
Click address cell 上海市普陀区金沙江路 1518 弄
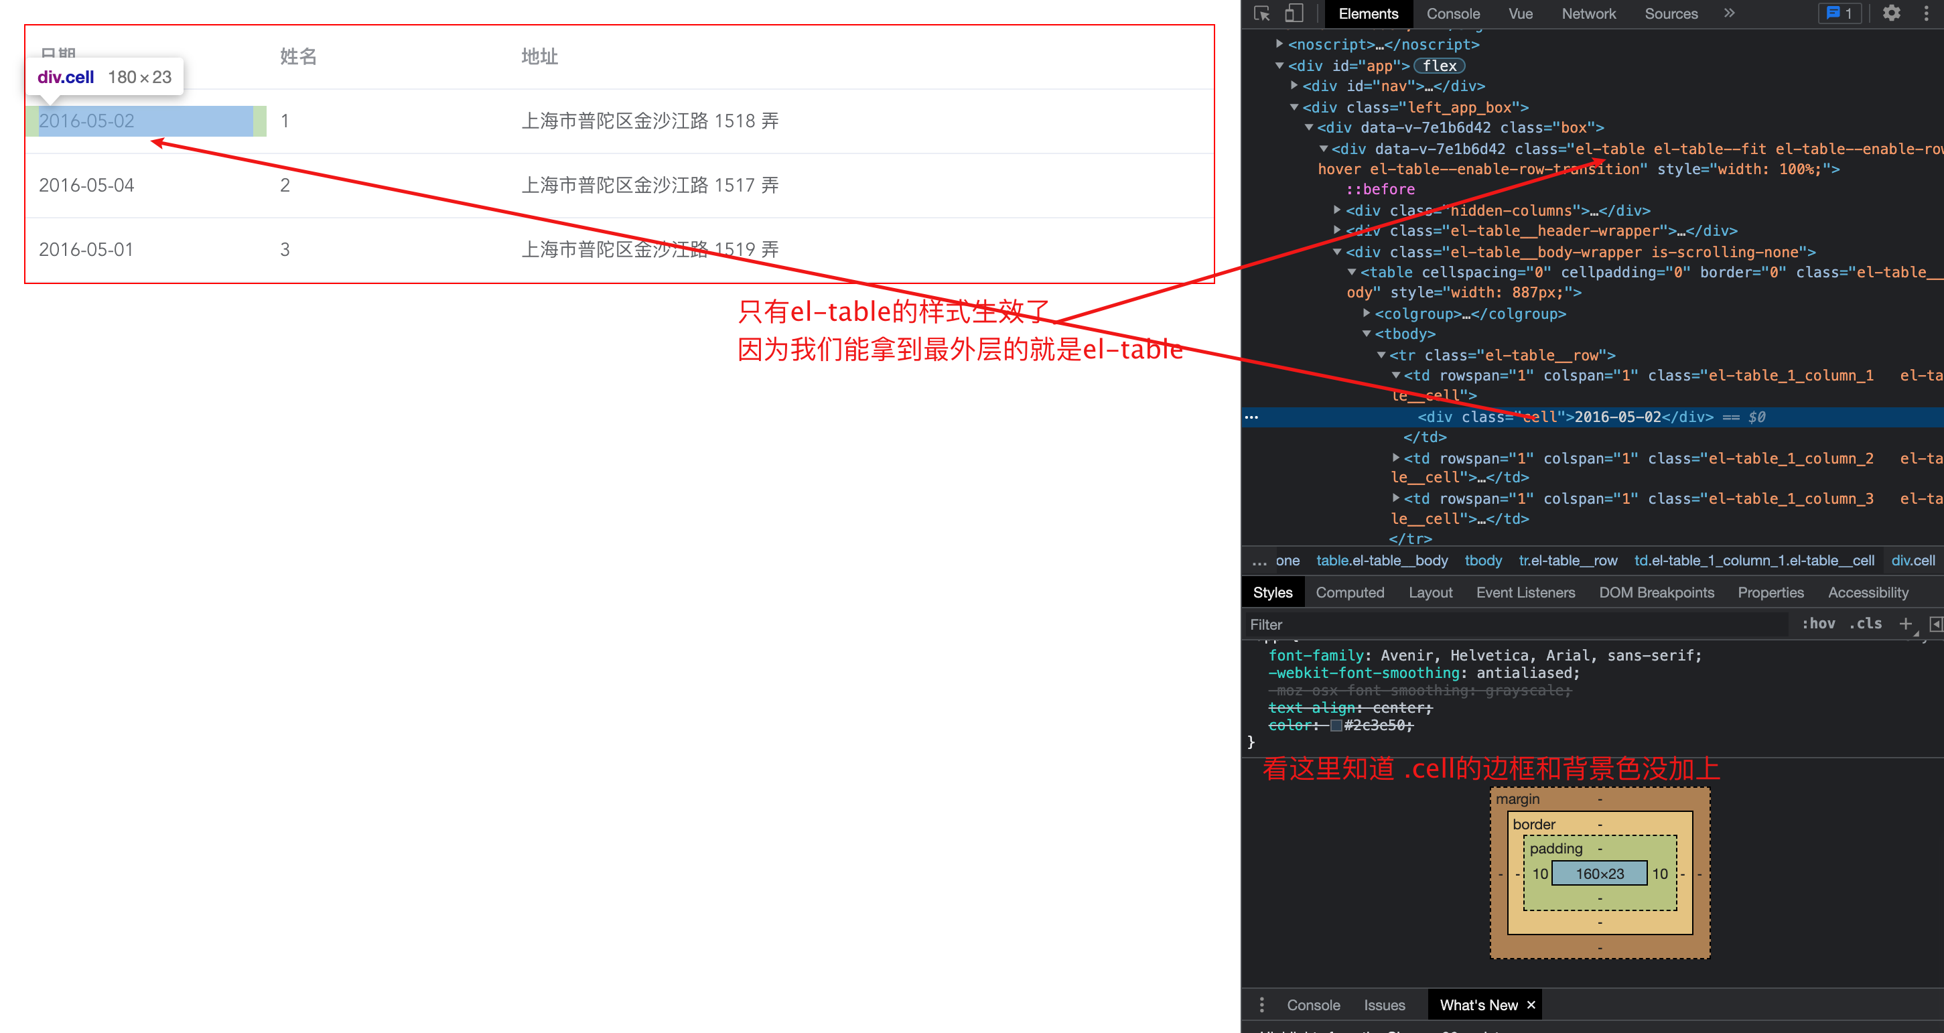pos(650,121)
